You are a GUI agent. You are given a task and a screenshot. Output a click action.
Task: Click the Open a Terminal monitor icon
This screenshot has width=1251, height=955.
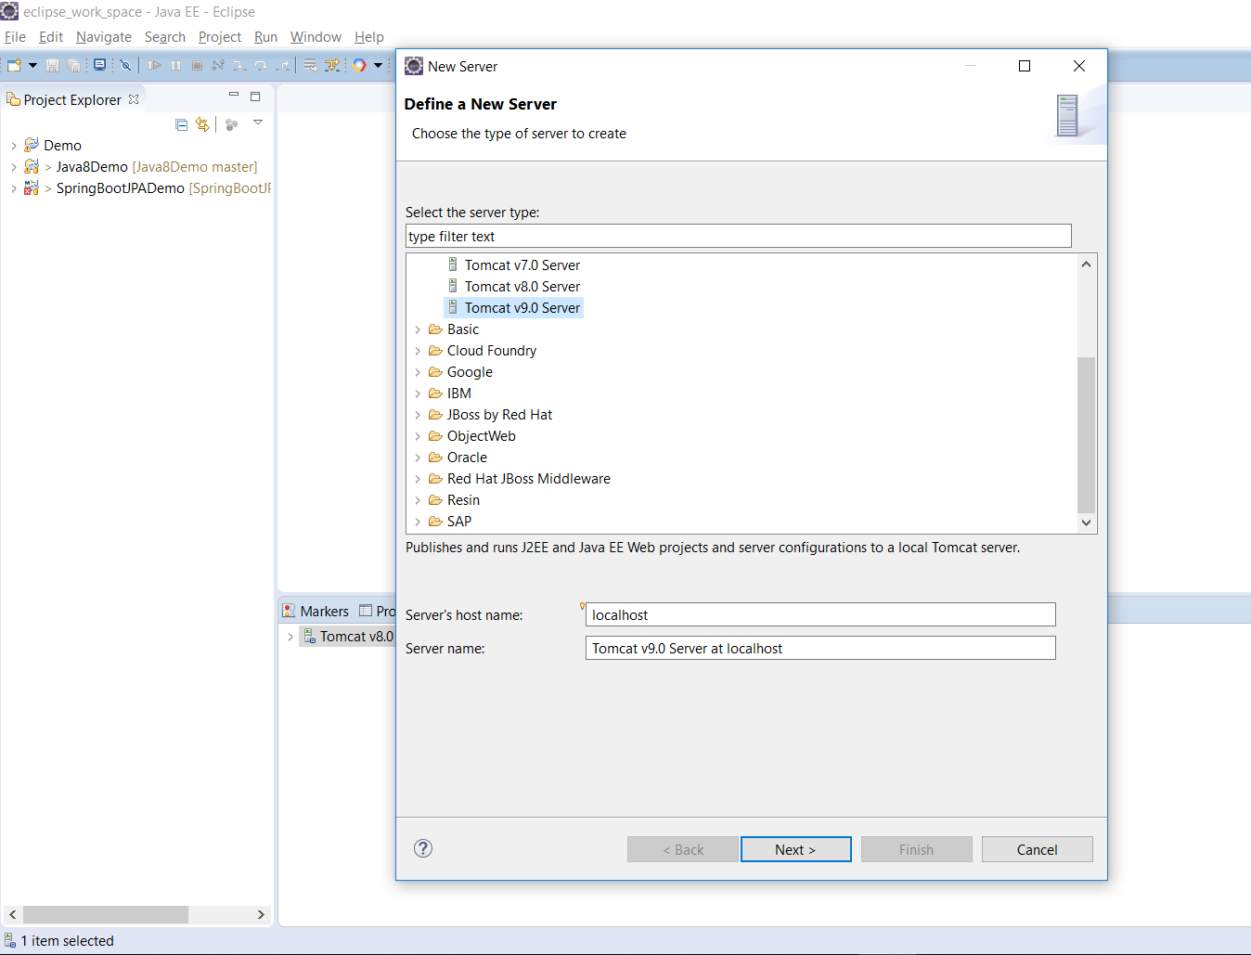[99, 65]
